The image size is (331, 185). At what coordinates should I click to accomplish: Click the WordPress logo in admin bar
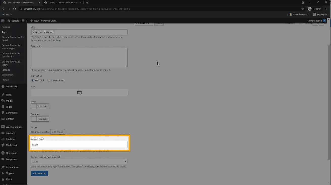pos(3,21)
